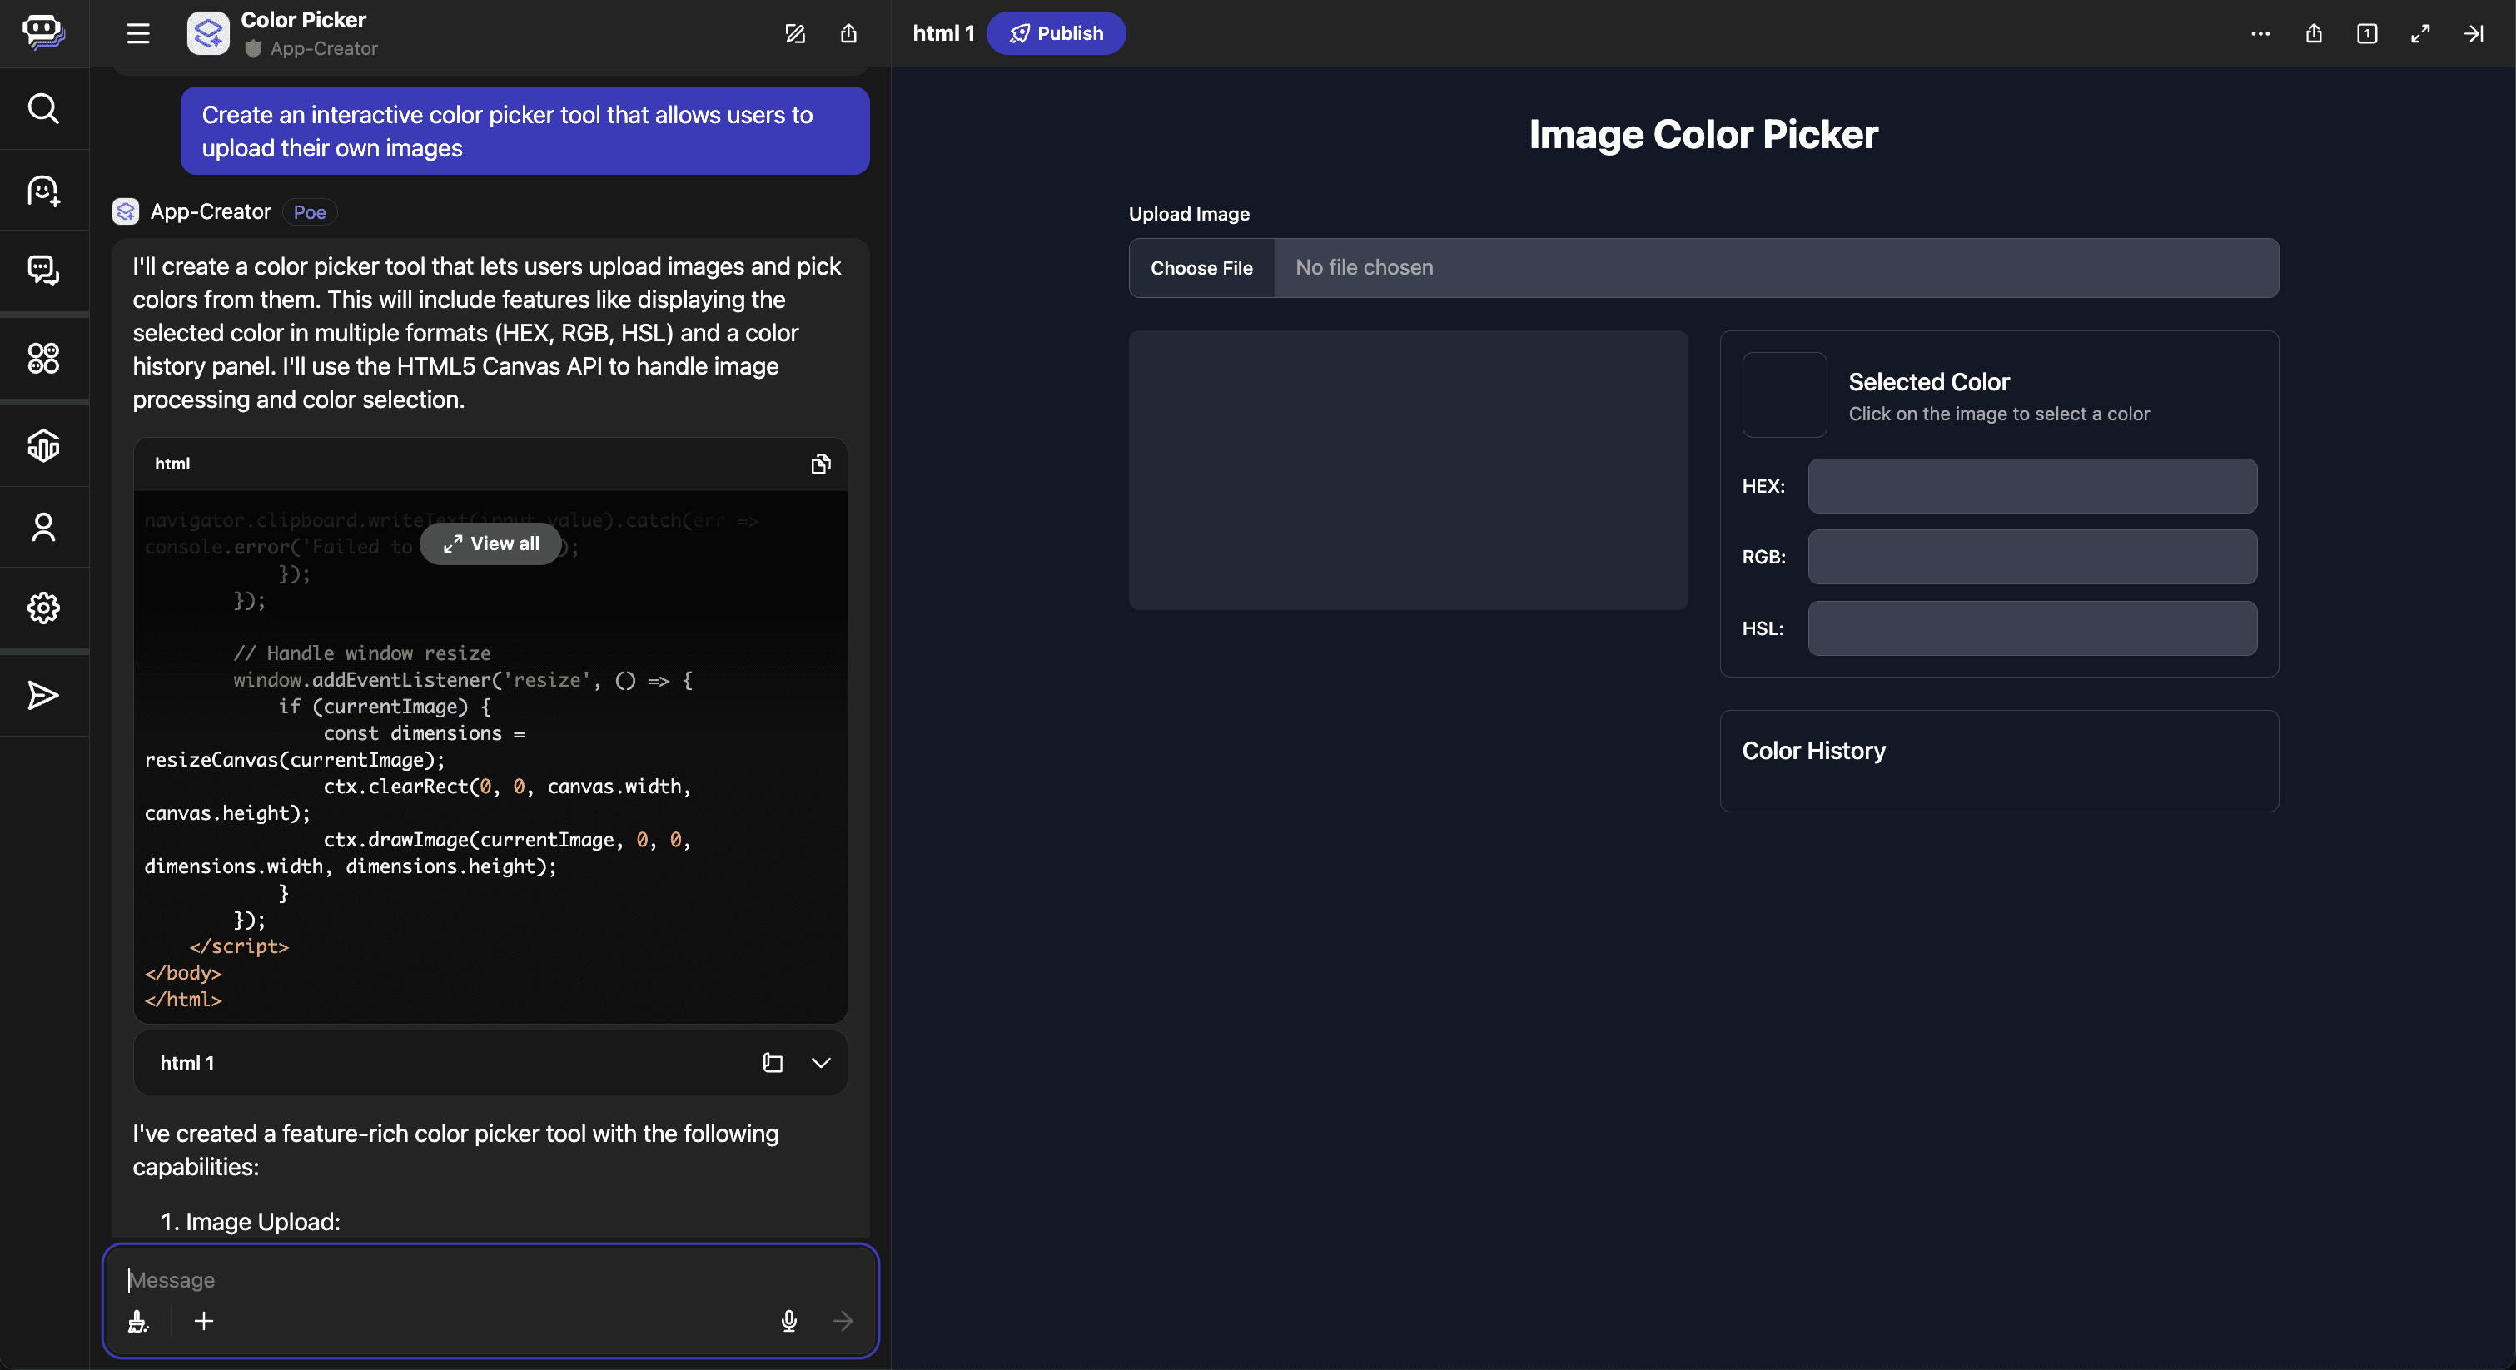Screen dimensions: 2516x1370
Task: Copy the html code block
Action: 820,464
